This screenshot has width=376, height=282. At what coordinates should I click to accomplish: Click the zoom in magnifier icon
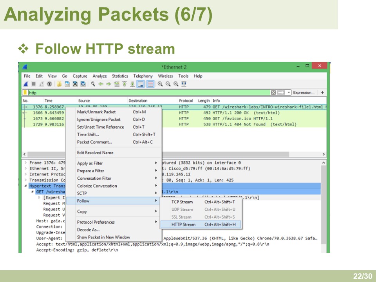coord(161,84)
